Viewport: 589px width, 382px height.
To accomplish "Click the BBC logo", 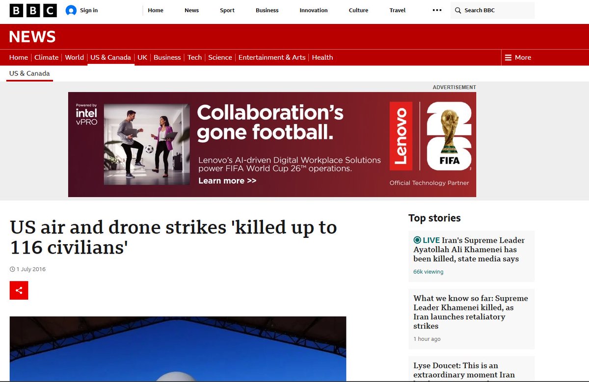I will click(x=33, y=10).
